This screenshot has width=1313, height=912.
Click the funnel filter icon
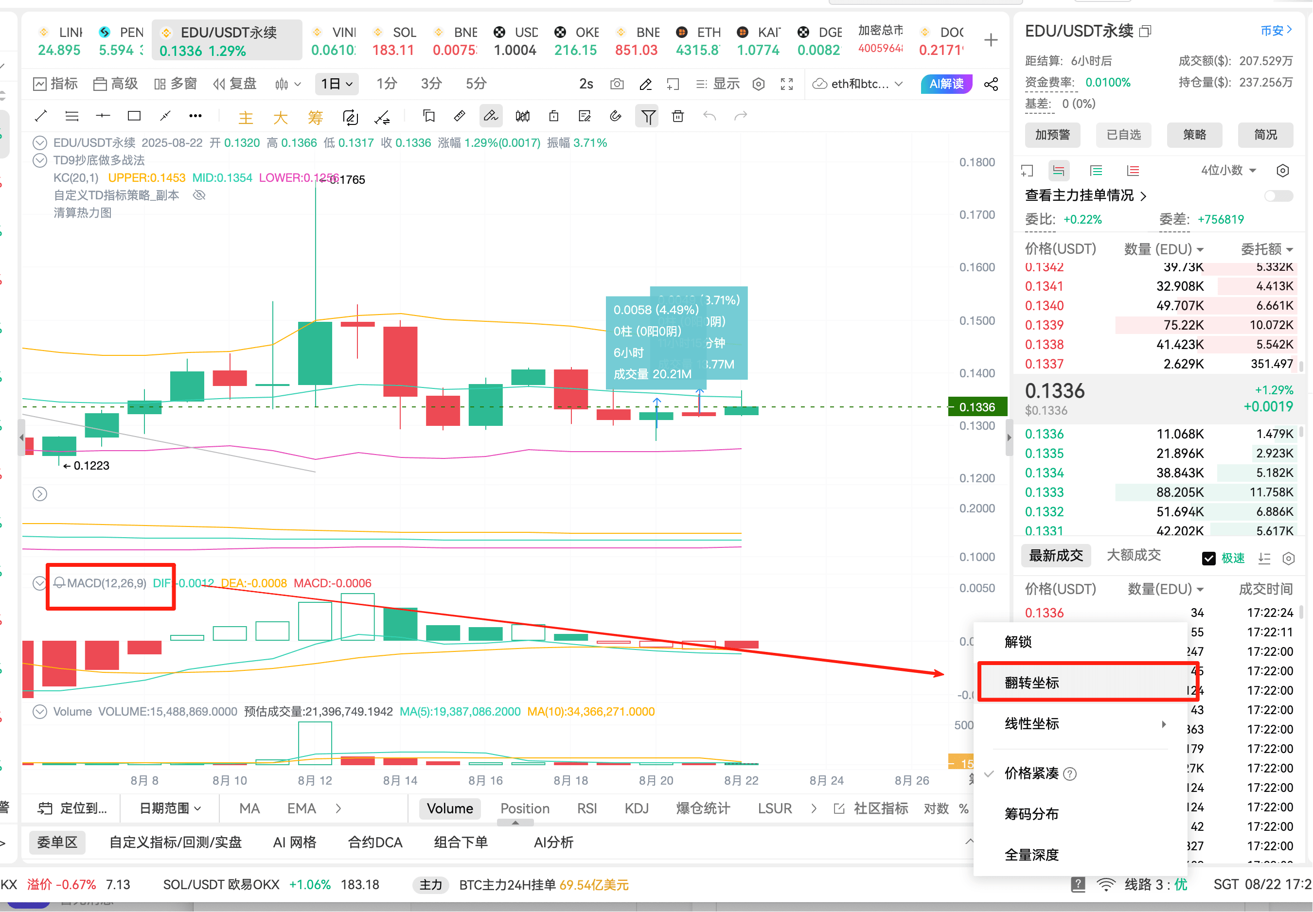pyautogui.click(x=648, y=117)
